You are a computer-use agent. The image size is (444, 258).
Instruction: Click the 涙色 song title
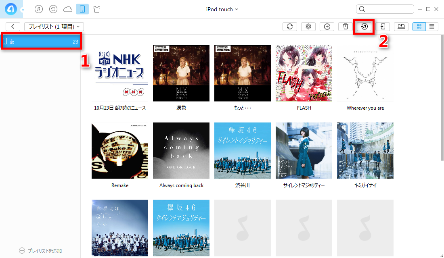pos(181,108)
